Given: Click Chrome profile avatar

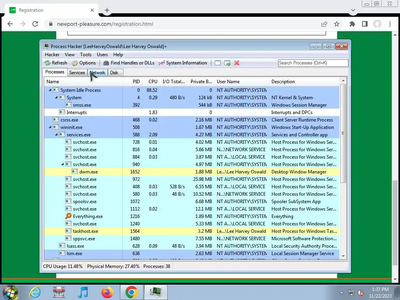Looking at the screenshot, I should pyautogui.click(x=377, y=24).
